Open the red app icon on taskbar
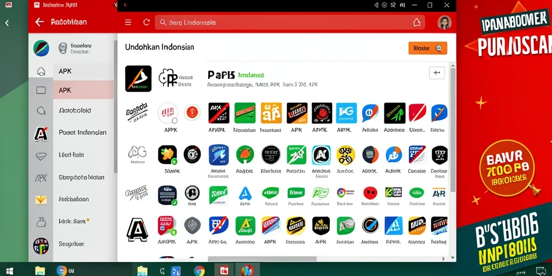Viewport: 552px width, 276px height. point(224,271)
